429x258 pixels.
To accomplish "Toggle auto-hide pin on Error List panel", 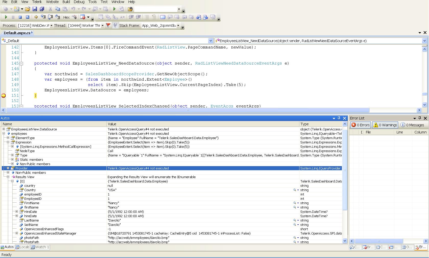I will 420,118.
